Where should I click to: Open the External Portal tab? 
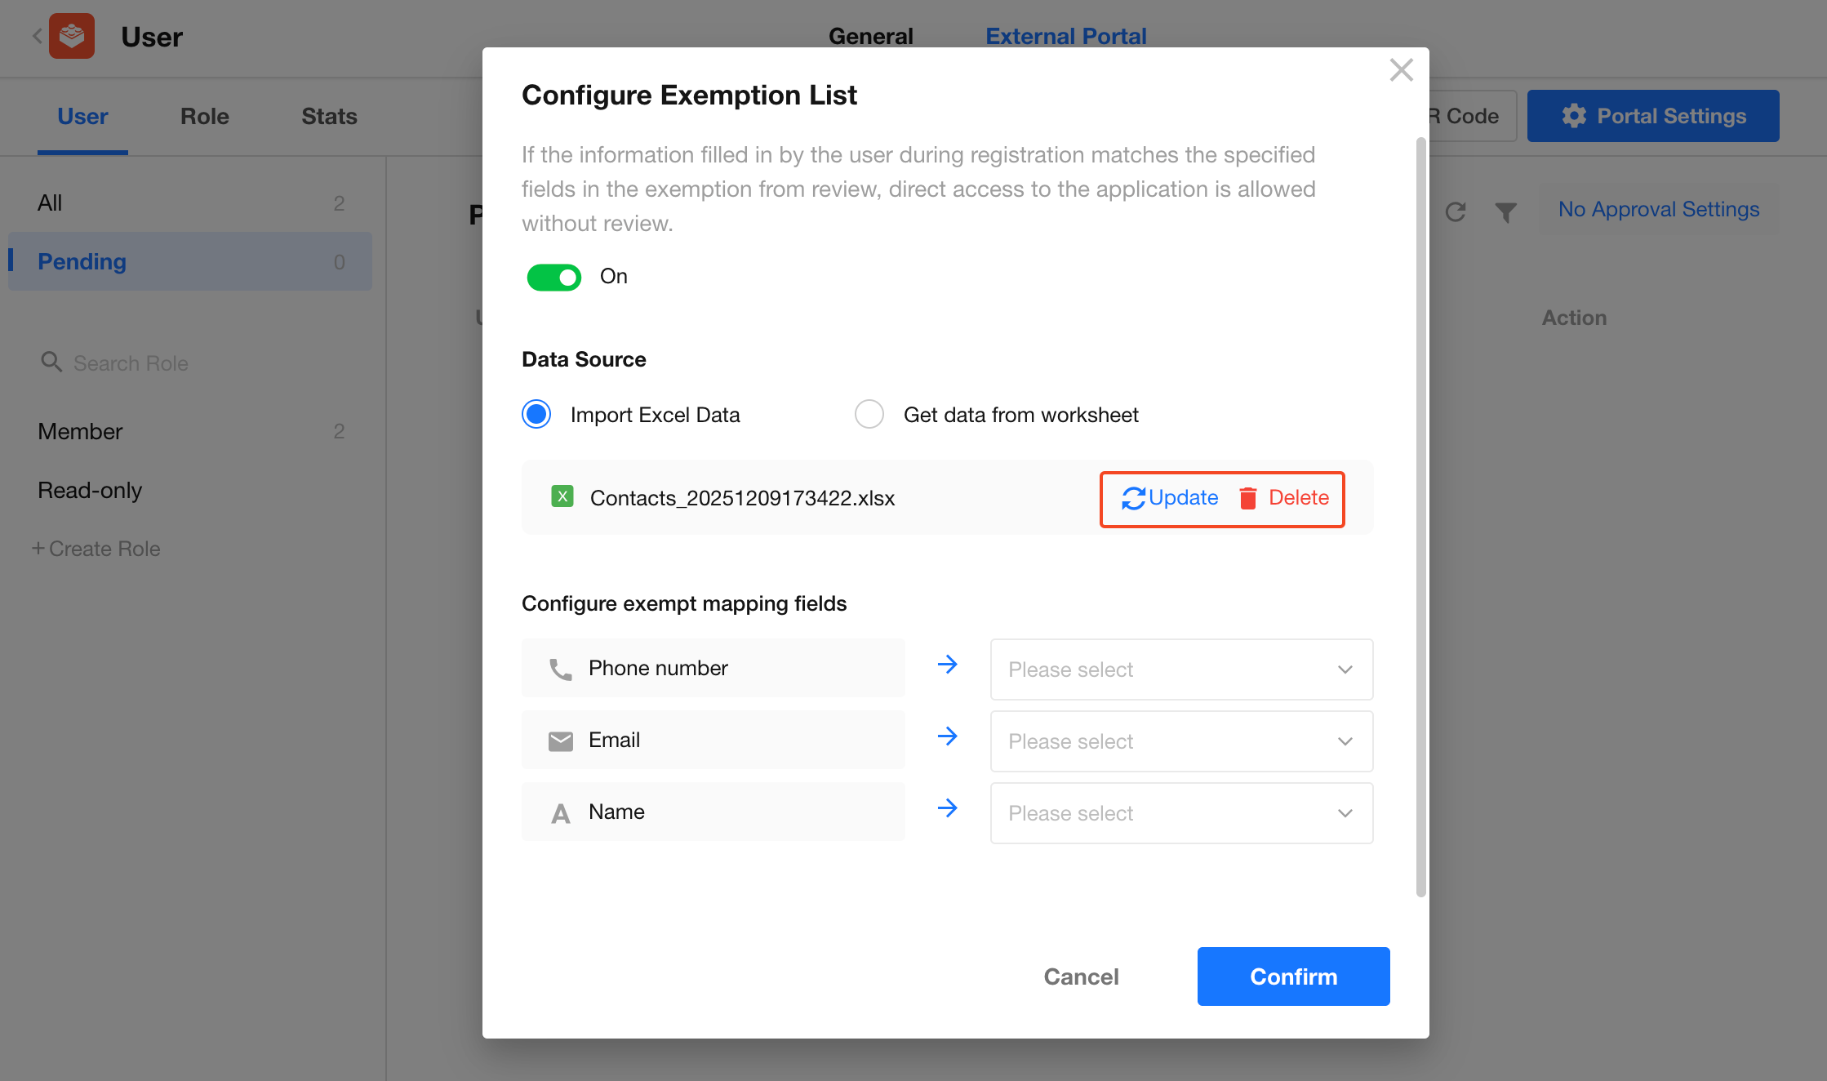click(x=1065, y=36)
